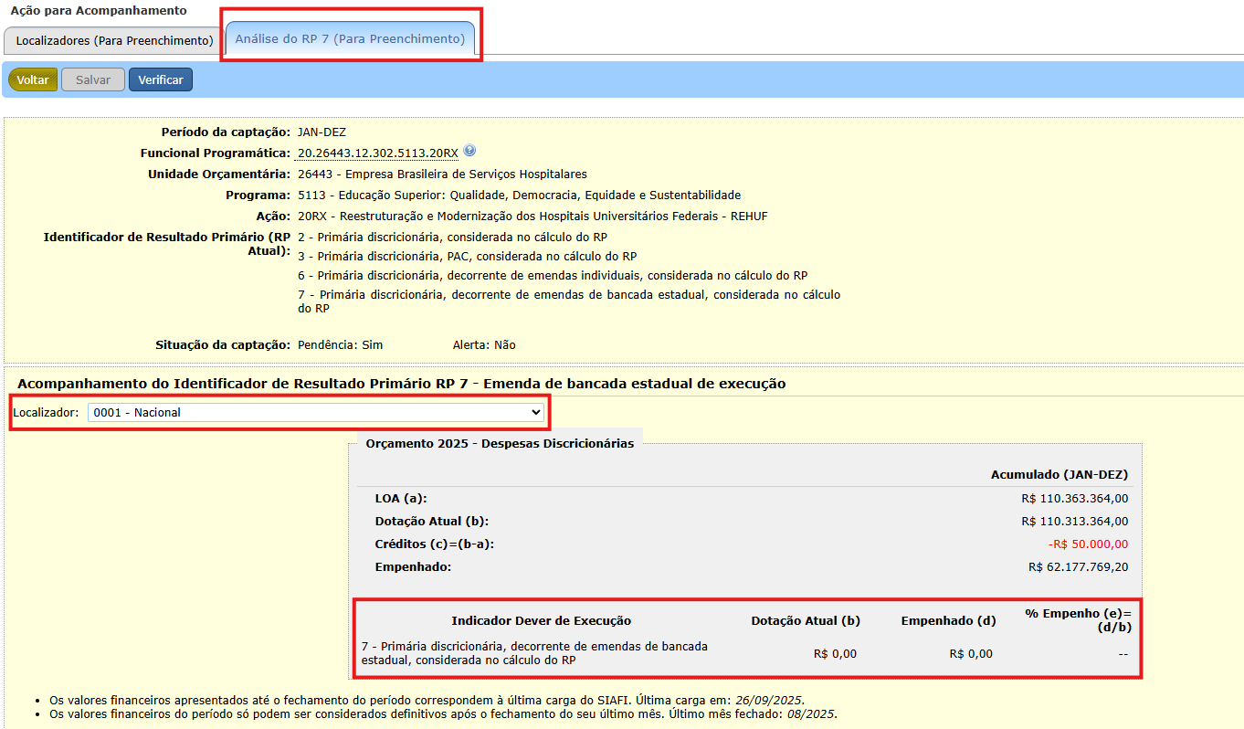Image resolution: width=1244 pixels, height=729 pixels.
Task: Click the Indicador Dever de Execução column header
Action: click(541, 621)
